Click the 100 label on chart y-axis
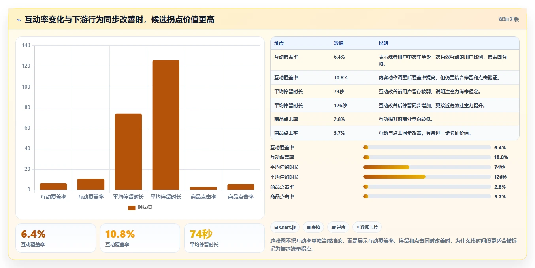Screen dimensions: 535x268 pyautogui.click(x=26, y=87)
